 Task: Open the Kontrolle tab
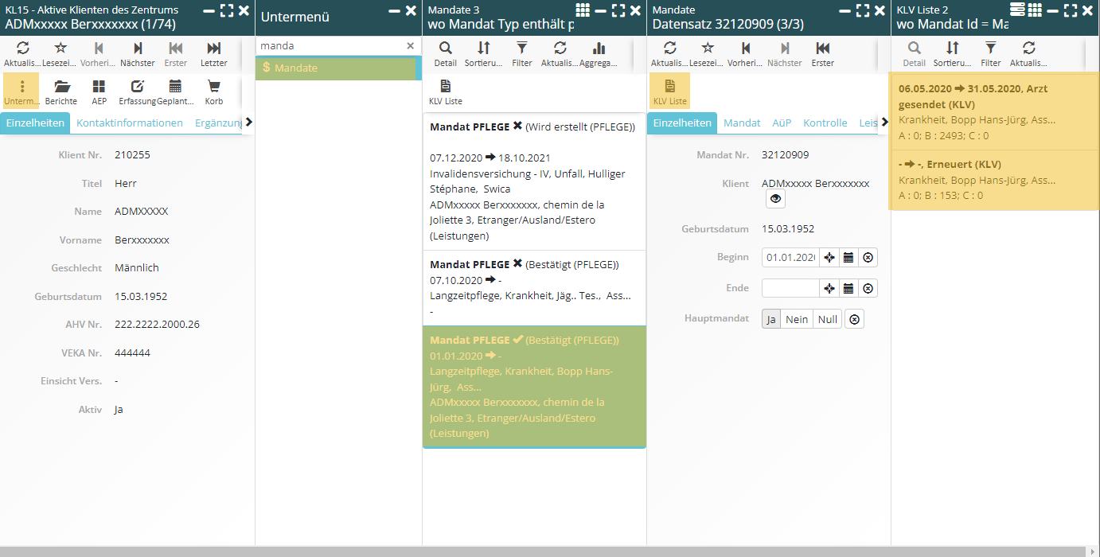[x=825, y=123]
